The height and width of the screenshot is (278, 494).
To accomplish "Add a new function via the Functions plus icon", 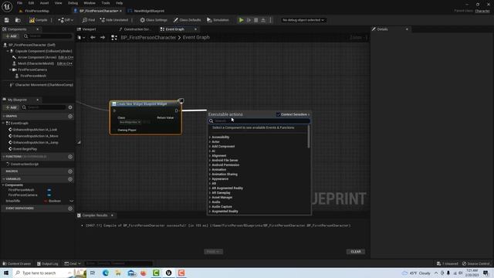I will click(x=70, y=157).
